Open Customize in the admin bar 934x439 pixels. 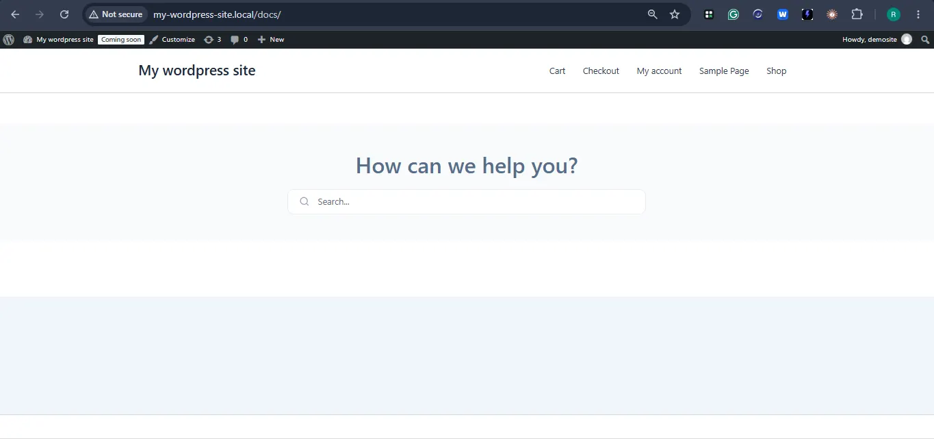(x=172, y=40)
